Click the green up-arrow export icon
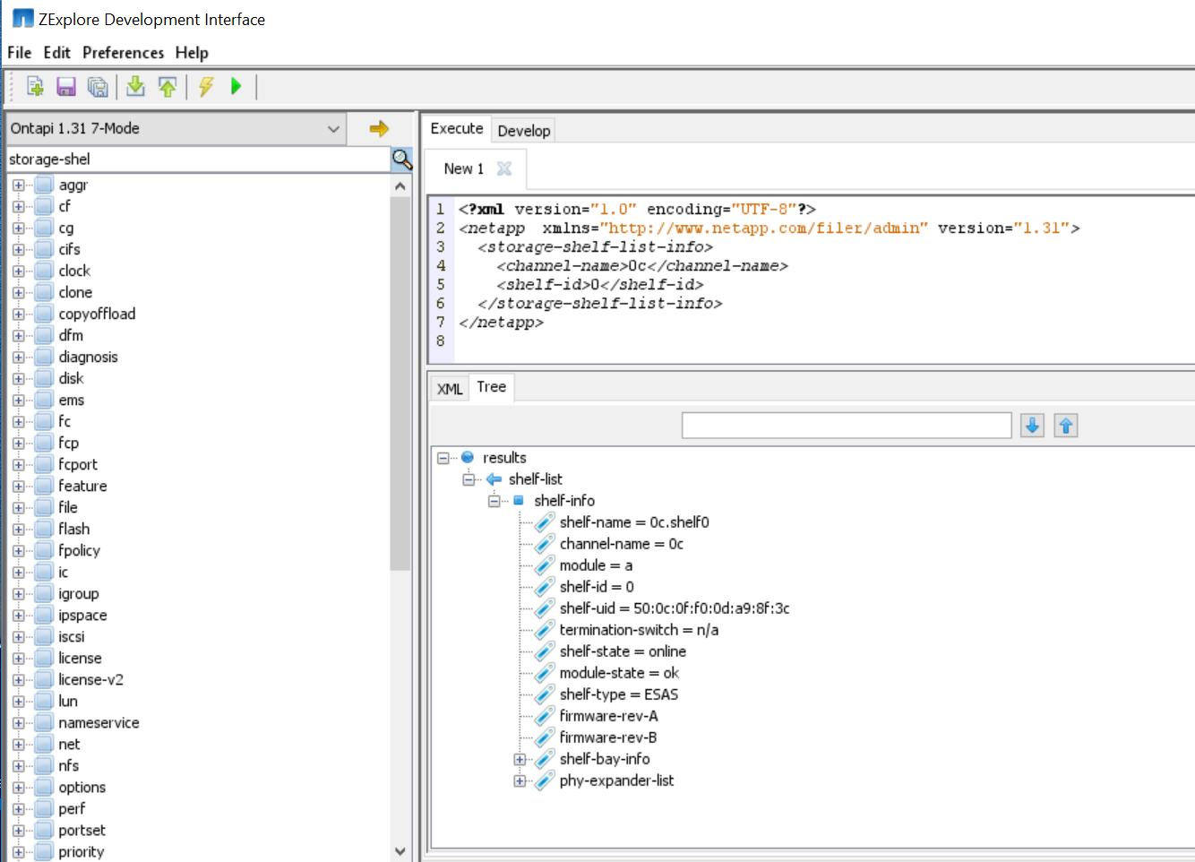 (168, 86)
